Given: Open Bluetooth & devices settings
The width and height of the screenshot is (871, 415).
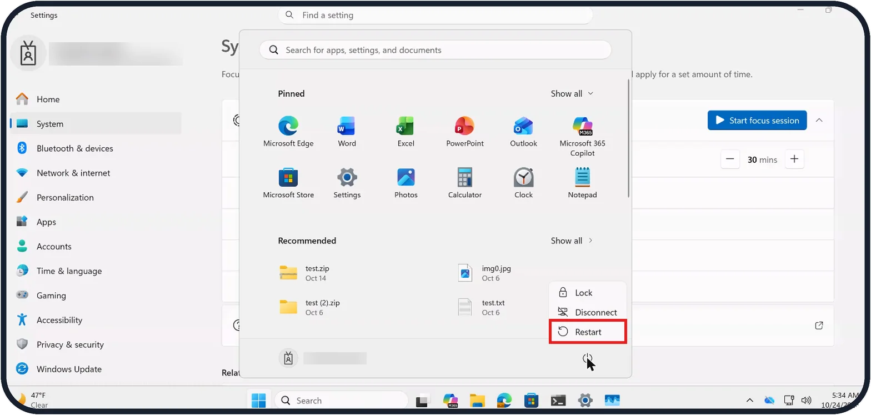Looking at the screenshot, I should [x=96, y=148].
